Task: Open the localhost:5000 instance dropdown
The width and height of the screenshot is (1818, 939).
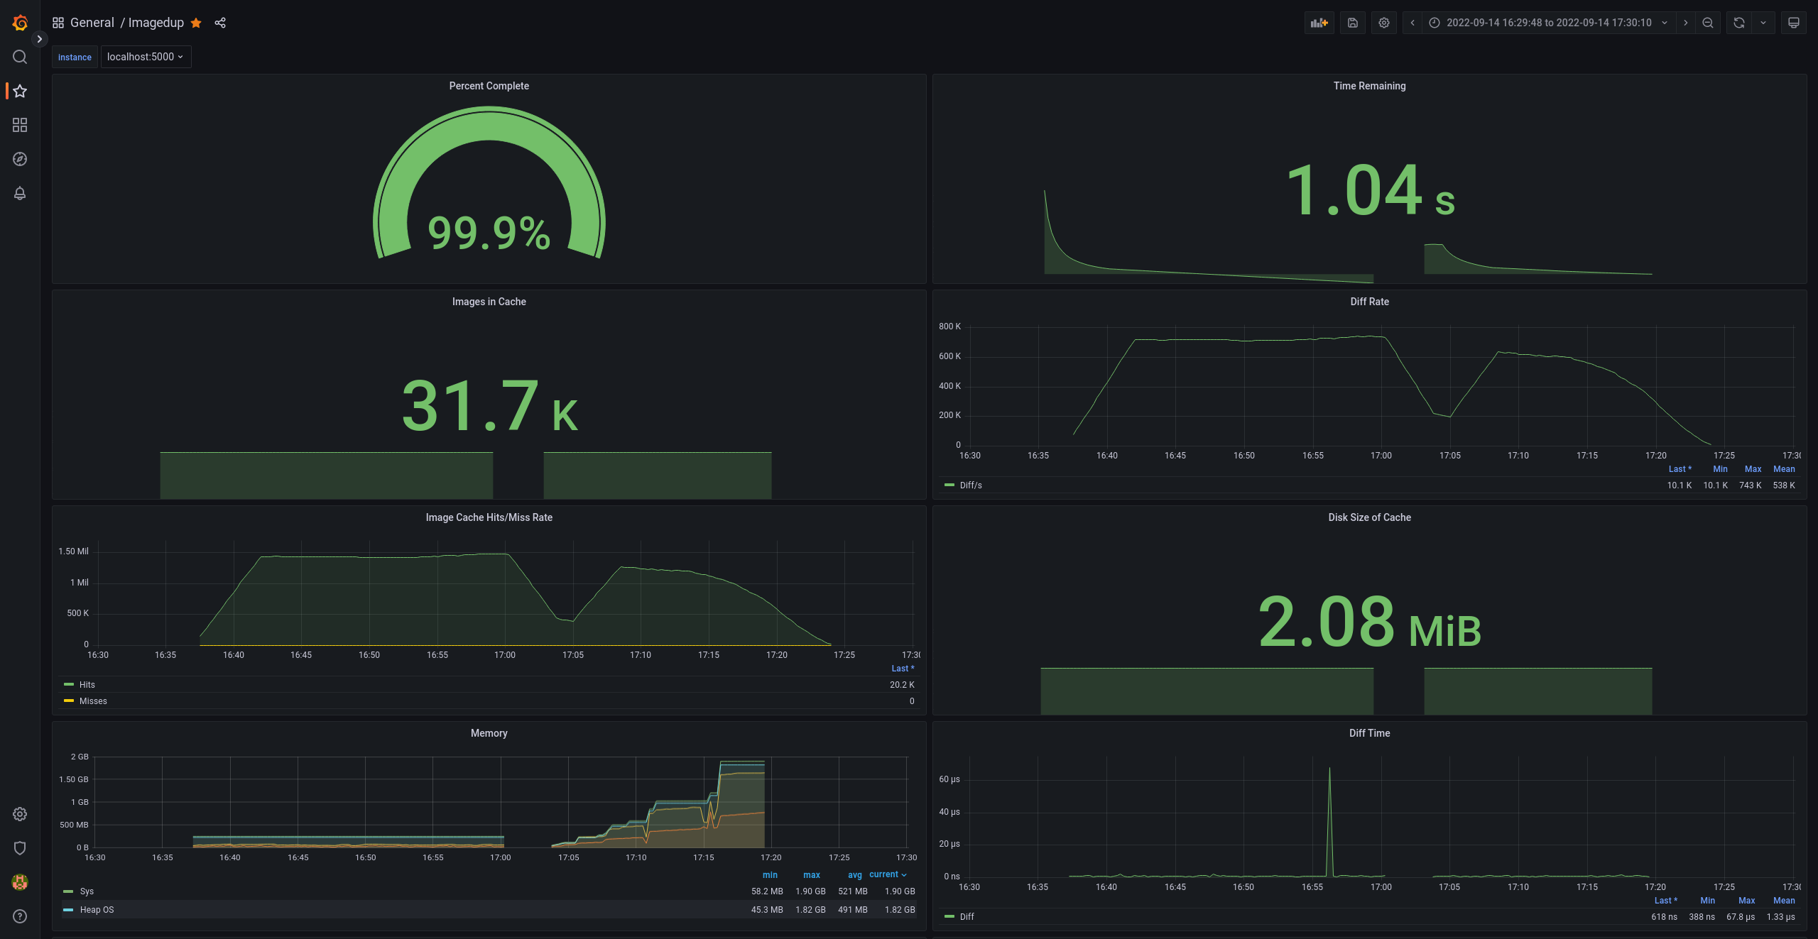Action: [146, 57]
